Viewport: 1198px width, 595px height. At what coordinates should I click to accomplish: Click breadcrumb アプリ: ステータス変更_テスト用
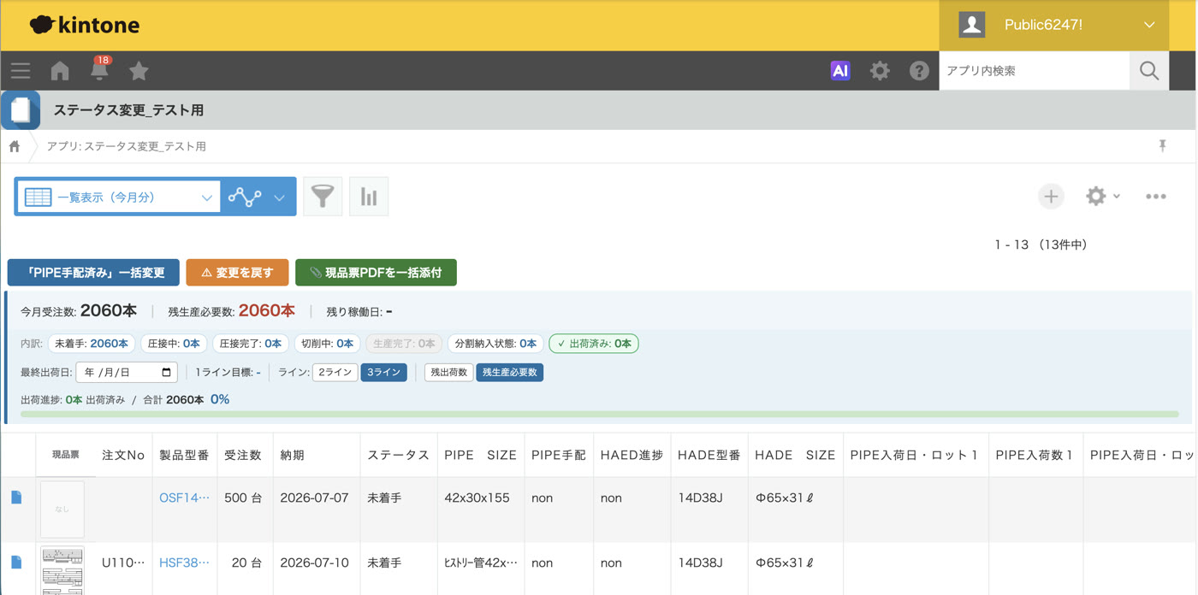point(126,146)
